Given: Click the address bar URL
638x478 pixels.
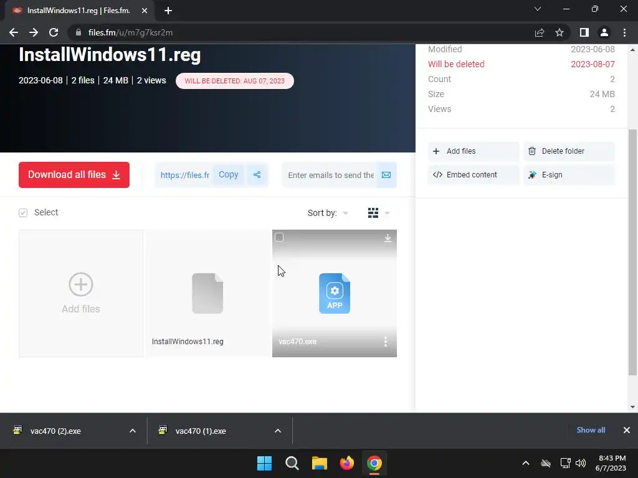Looking at the screenshot, I should (x=130, y=32).
